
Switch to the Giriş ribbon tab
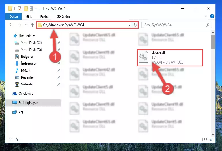29,16
